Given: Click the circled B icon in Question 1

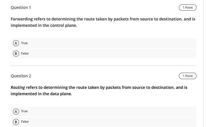Looking at the screenshot, I should pyautogui.click(x=16, y=53).
